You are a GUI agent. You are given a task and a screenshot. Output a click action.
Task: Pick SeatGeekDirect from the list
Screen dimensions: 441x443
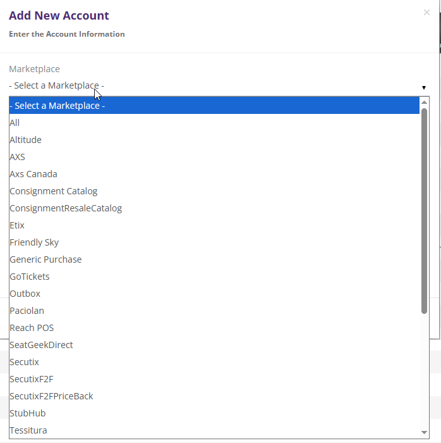[41, 345]
